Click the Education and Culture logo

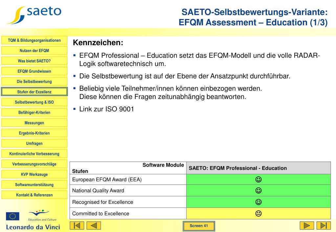click(x=42, y=215)
